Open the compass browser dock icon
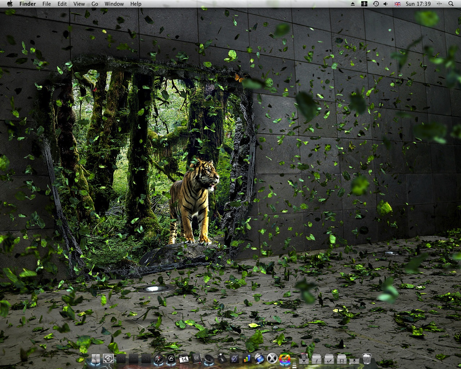 pyautogui.click(x=159, y=359)
